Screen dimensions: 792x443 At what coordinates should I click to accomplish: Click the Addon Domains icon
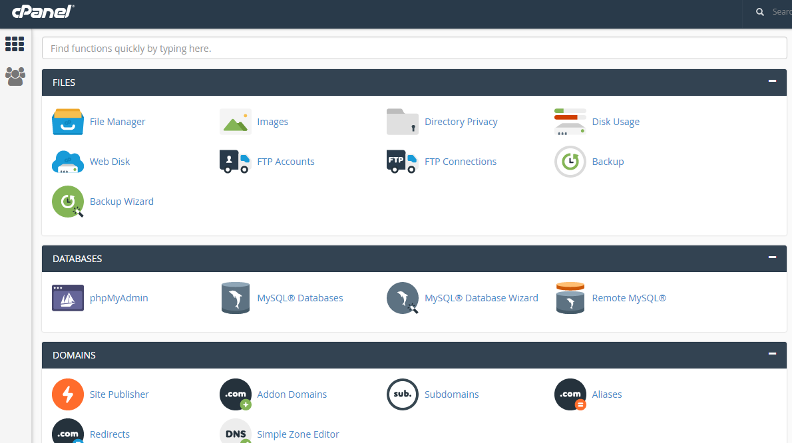tap(236, 394)
